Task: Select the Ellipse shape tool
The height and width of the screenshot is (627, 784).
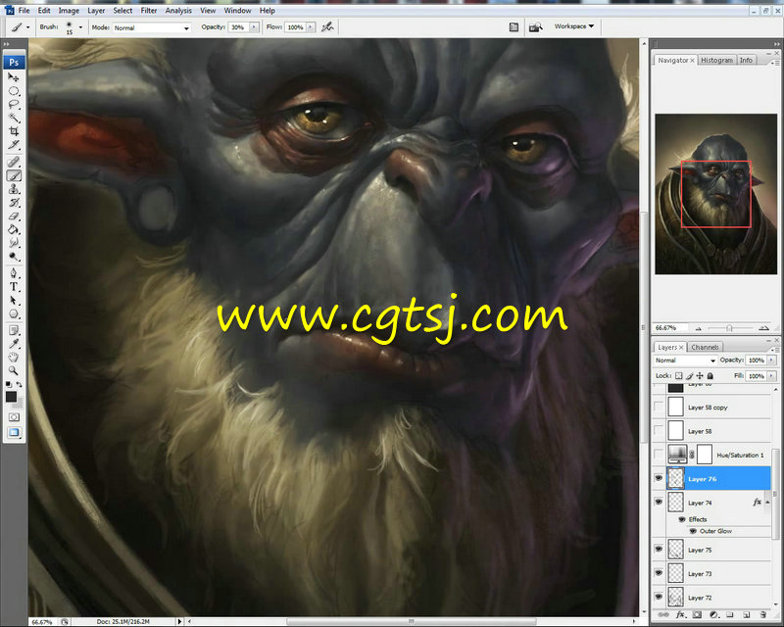Action: [14, 313]
